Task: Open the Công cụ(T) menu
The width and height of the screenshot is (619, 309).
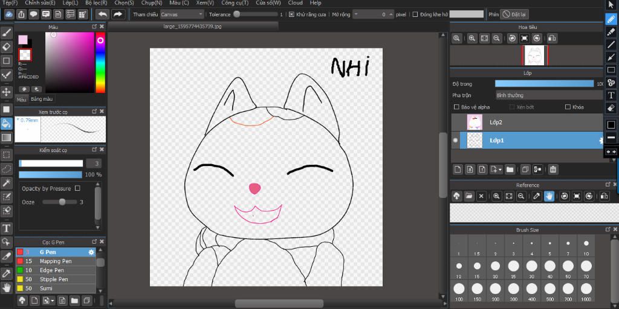Action: [235, 3]
